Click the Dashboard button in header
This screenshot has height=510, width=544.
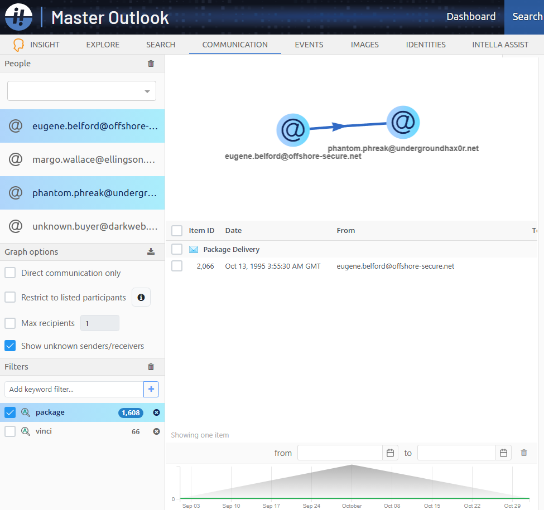point(471,17)
